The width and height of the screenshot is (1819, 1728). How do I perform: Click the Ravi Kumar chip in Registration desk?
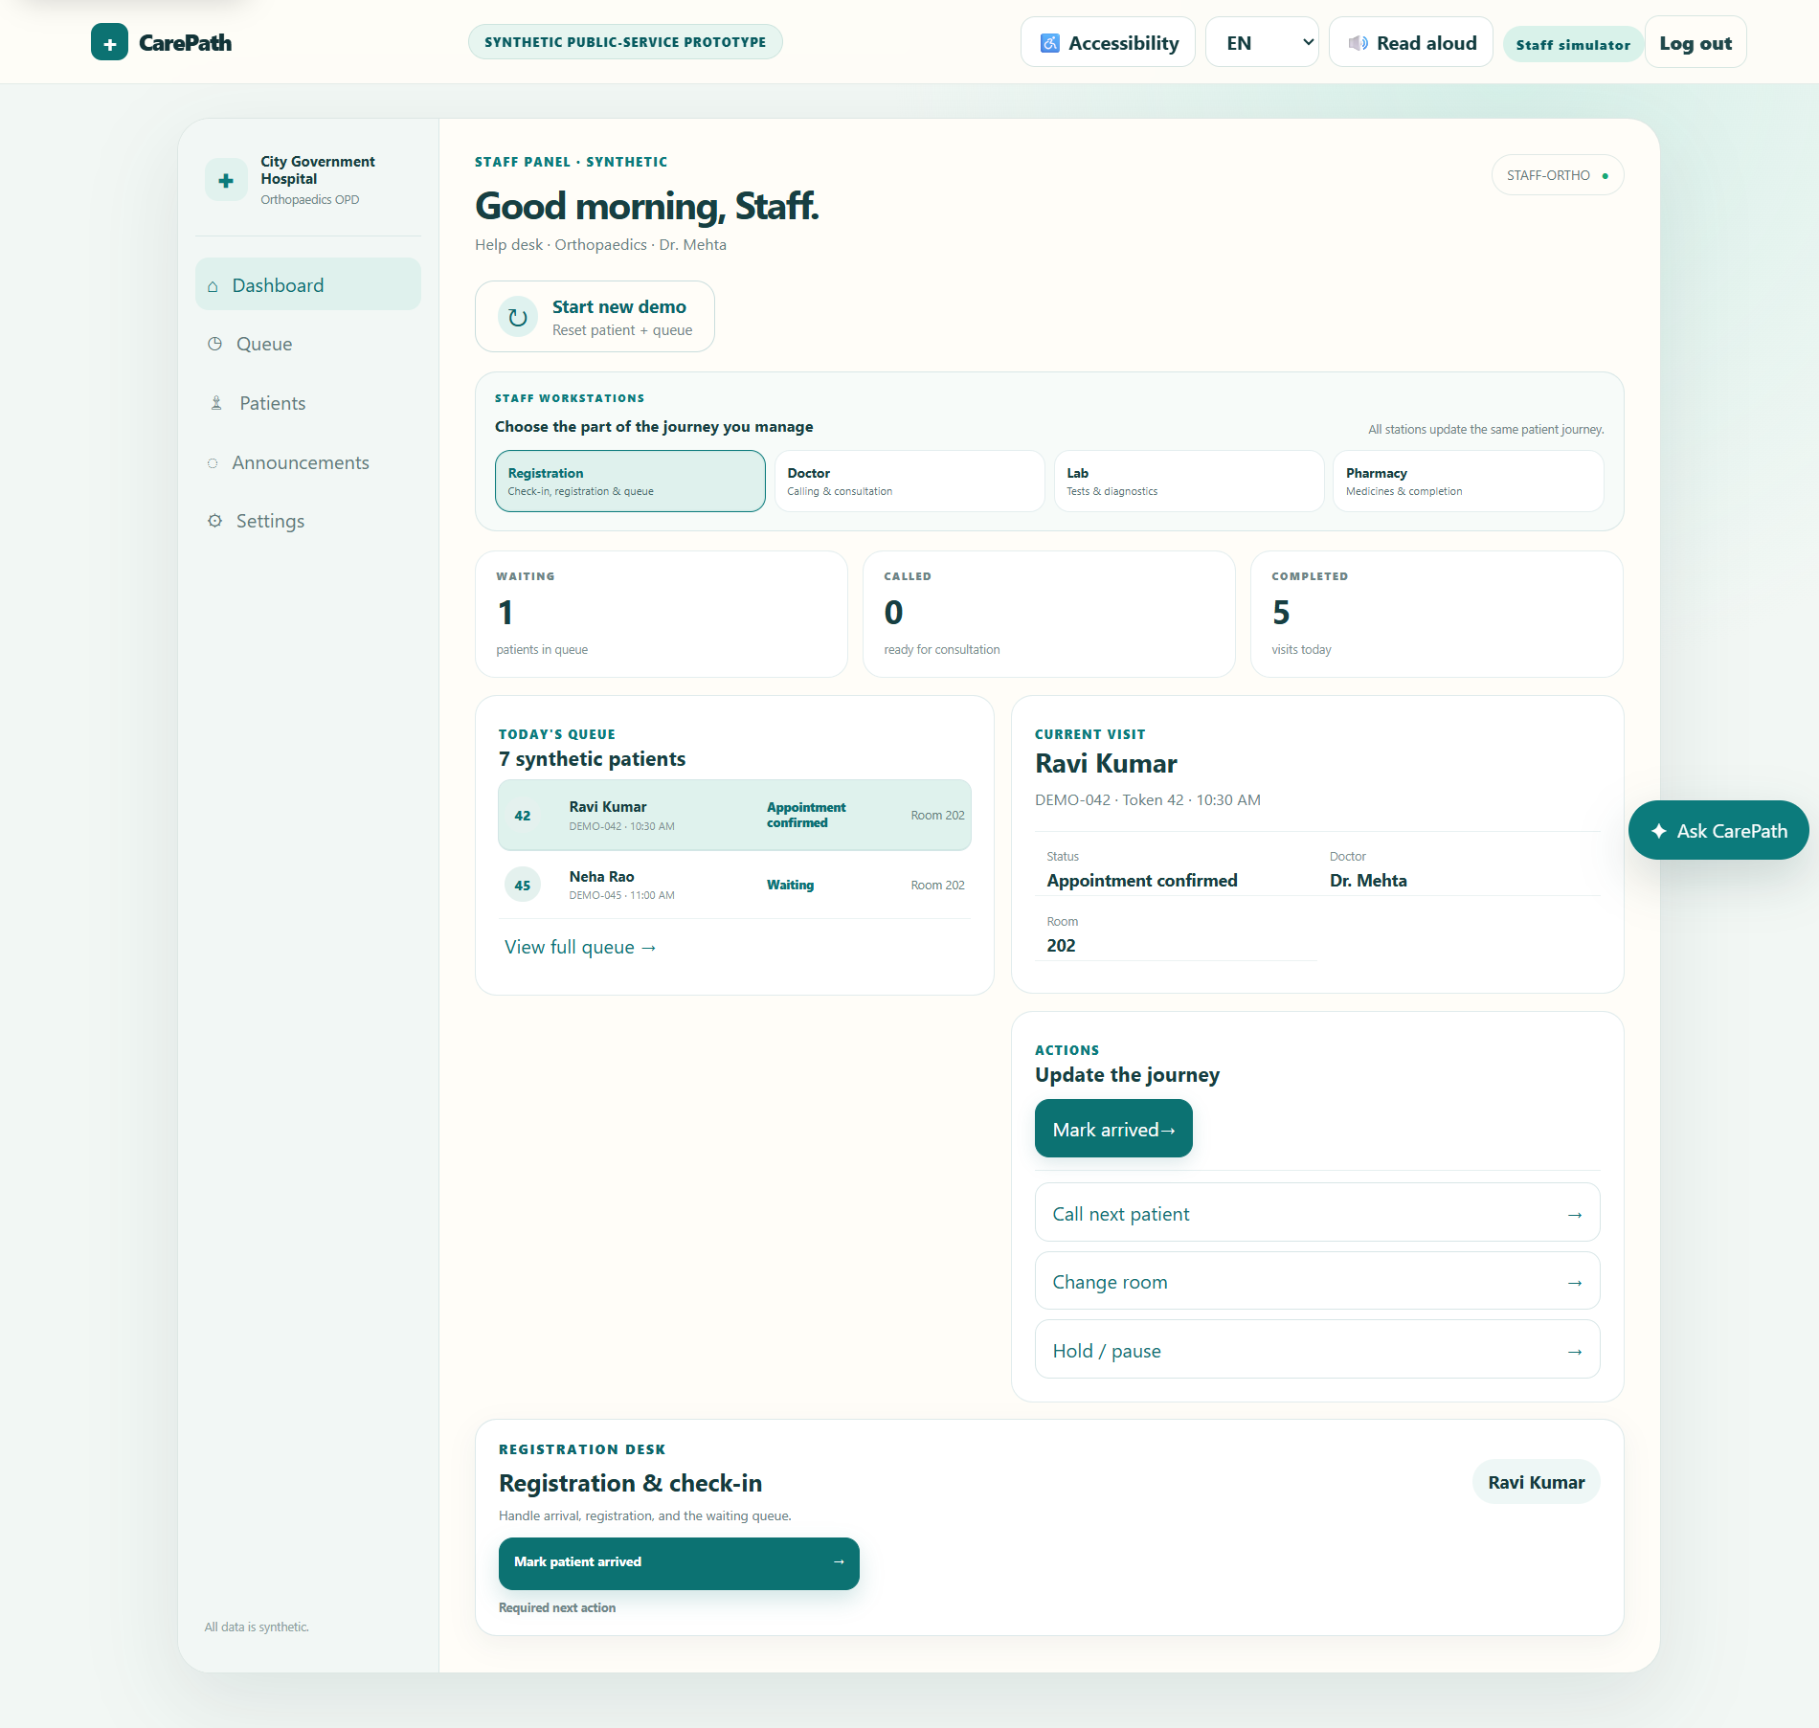(x=1537, y=1482)
